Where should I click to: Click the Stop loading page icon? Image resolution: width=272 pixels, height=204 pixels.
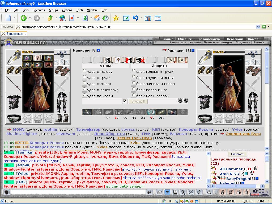coord(72,18)
